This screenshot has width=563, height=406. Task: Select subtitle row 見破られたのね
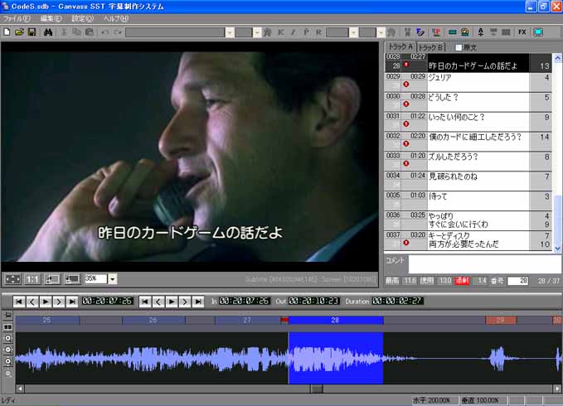click(x=468, y=181)
